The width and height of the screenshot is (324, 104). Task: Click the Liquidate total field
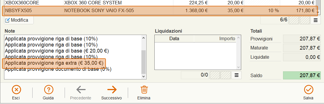(x=302, y=57)
